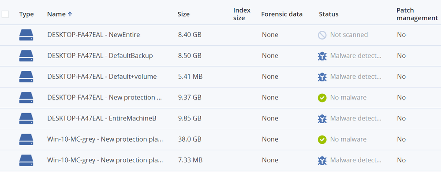441x172 pixels.
Task: Click forensic data None in DefaultBackup row
Action: coord(270,56)
